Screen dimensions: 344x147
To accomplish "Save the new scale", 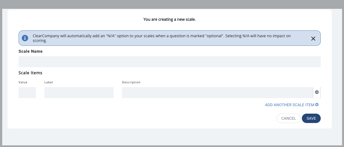I will (311, 118).
